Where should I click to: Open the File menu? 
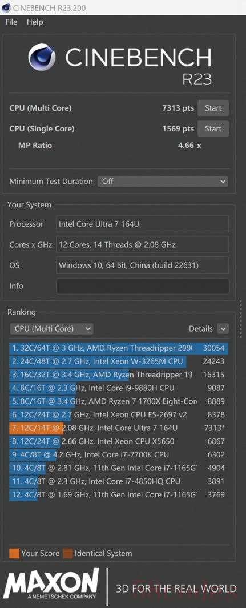[x=11, y=22]
